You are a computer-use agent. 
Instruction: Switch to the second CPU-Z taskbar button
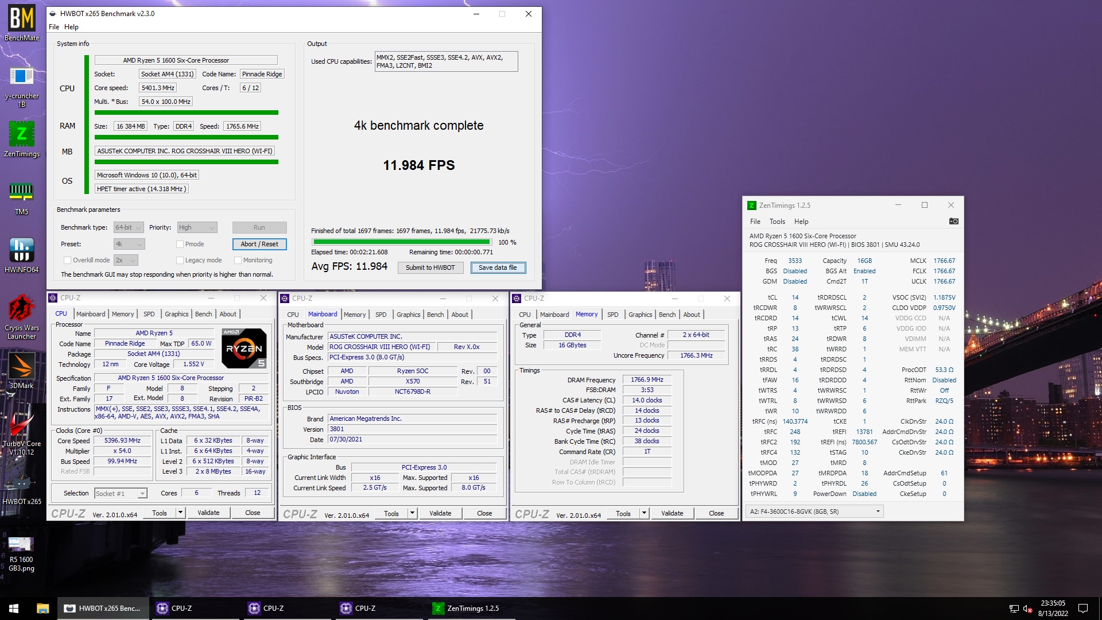tap(287, 609)
